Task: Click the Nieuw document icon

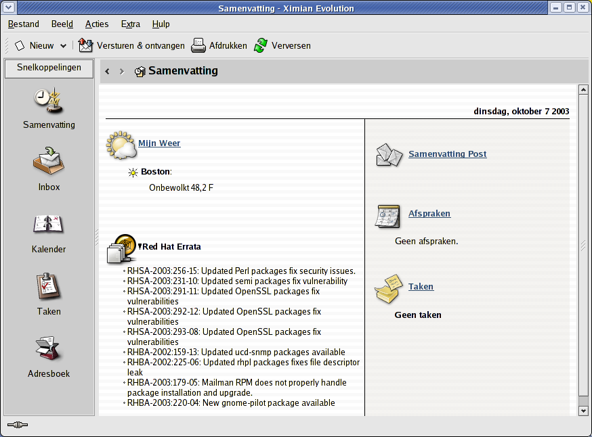Action: point(20,45)
